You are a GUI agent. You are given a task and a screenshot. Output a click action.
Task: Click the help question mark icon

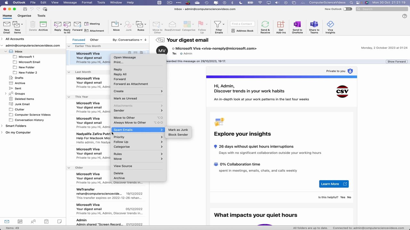click(405, 16)
